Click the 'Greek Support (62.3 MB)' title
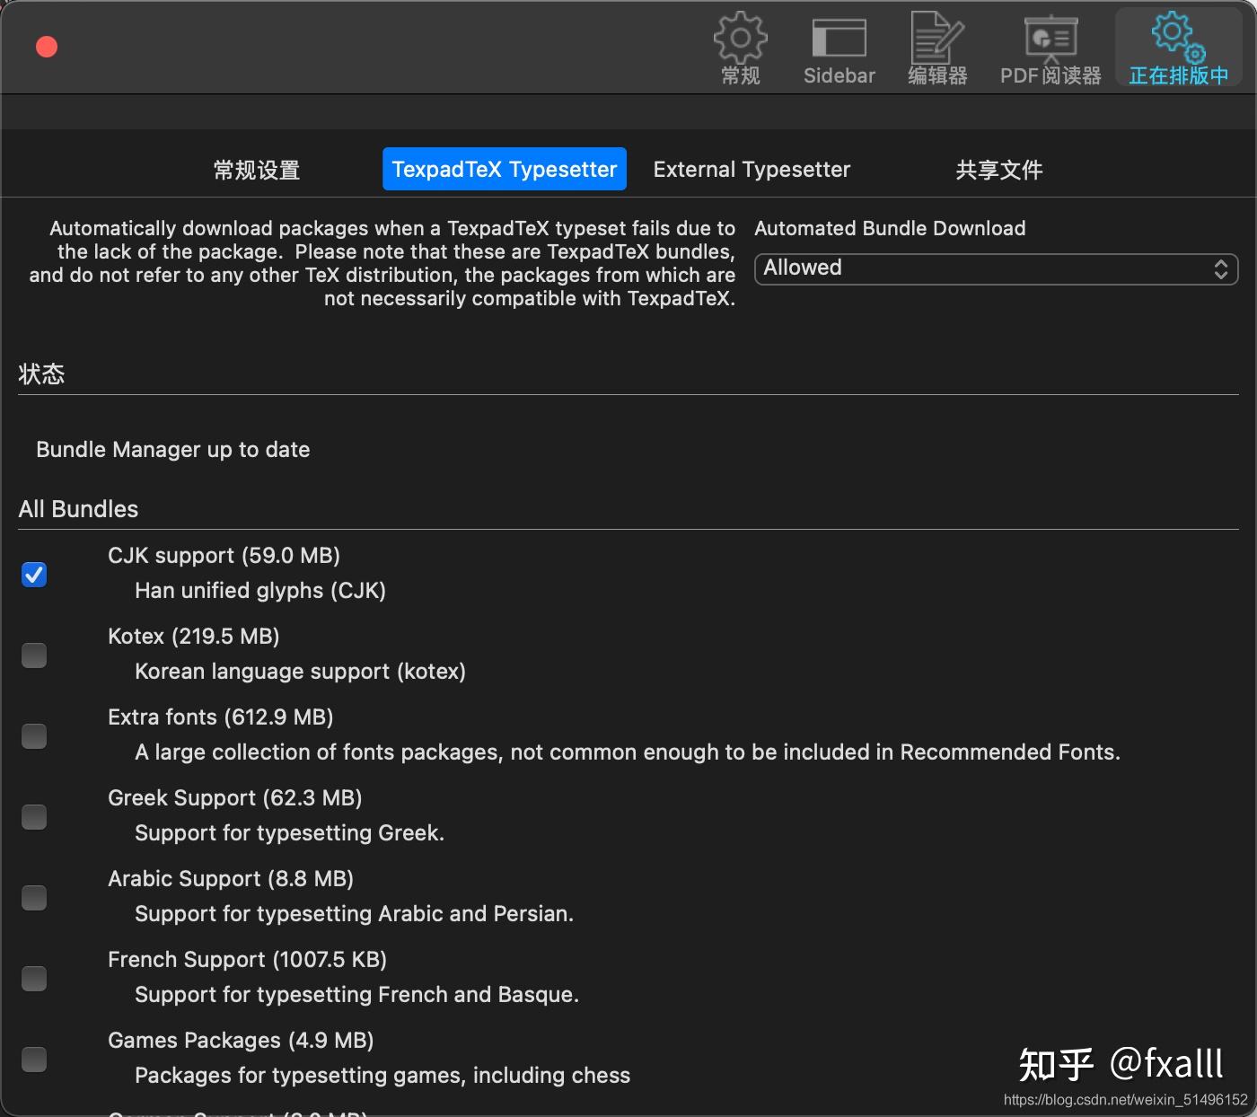Image resolution: width=1257 pixels, height=1117 pixels. click(x=235, y=798)
